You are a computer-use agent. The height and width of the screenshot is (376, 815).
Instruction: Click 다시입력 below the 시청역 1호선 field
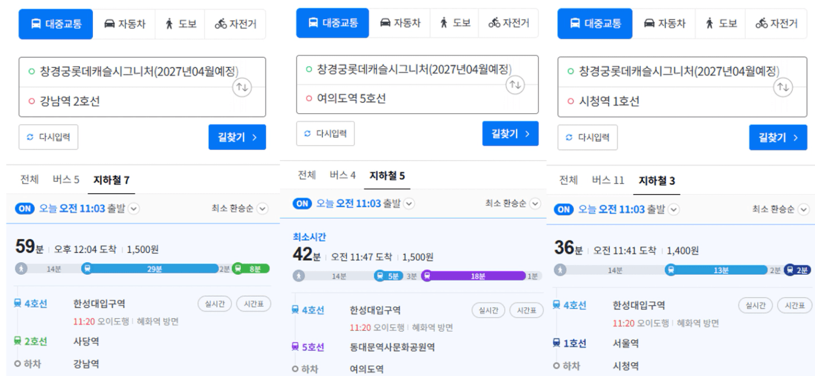[x=587, y=137]
